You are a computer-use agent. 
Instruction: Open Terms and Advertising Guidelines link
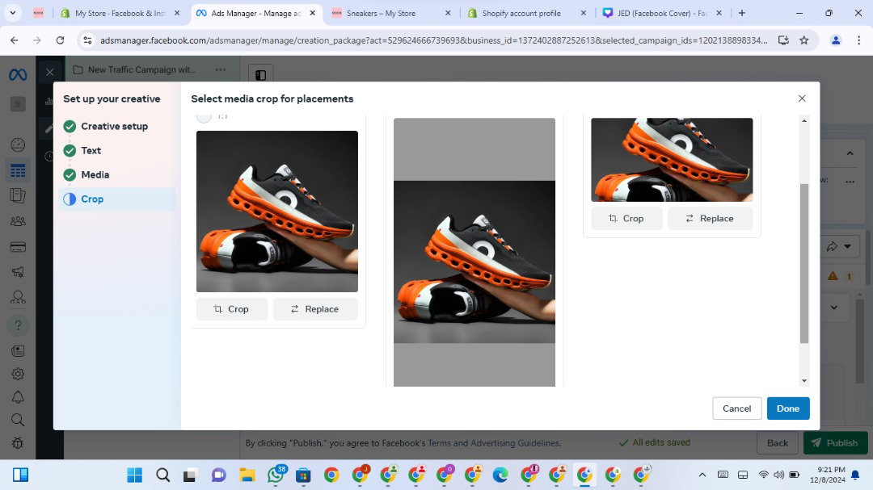494,443
